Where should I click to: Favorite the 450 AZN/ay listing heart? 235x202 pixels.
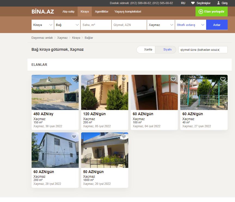(74, 79)
